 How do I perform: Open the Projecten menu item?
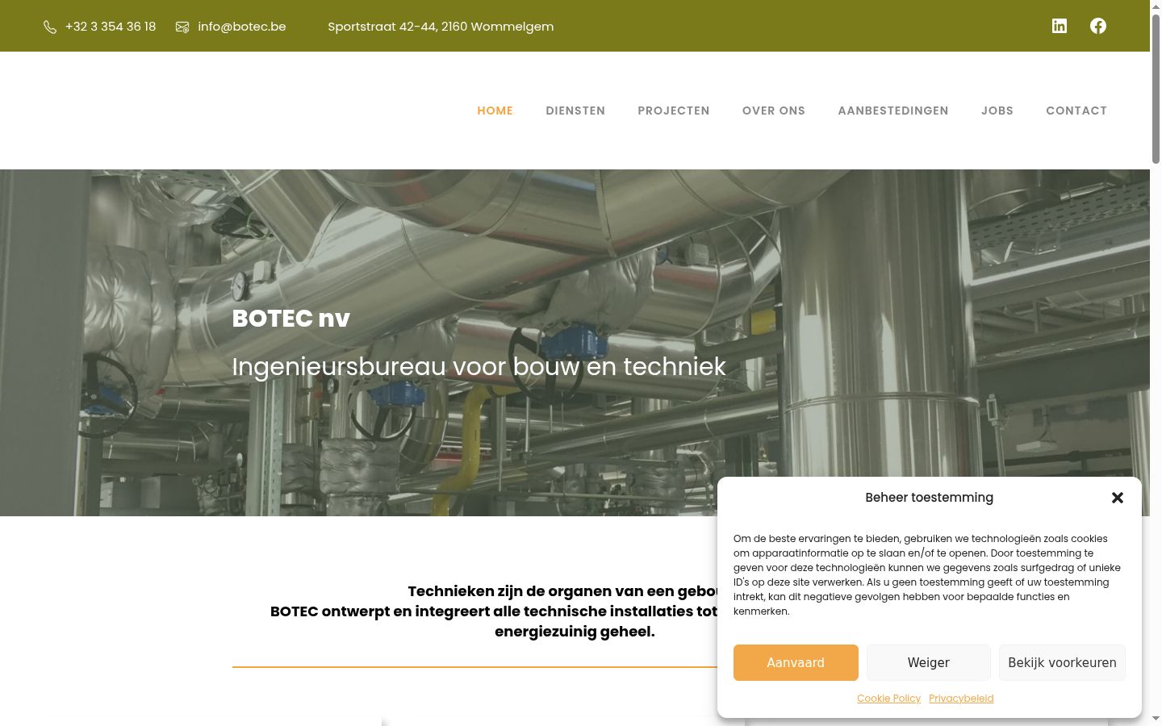[674, 111]
